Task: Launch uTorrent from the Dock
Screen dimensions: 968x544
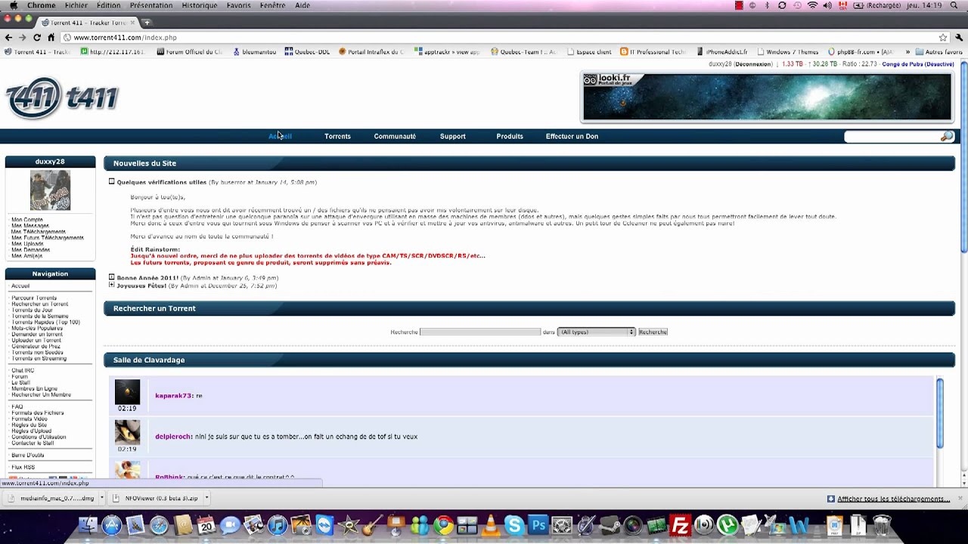Action: click(728, 525)
